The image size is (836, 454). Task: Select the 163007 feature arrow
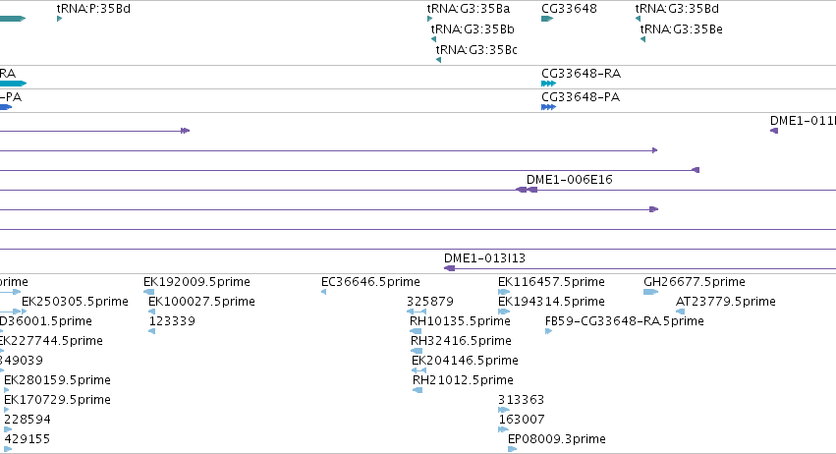pos(503,429)
